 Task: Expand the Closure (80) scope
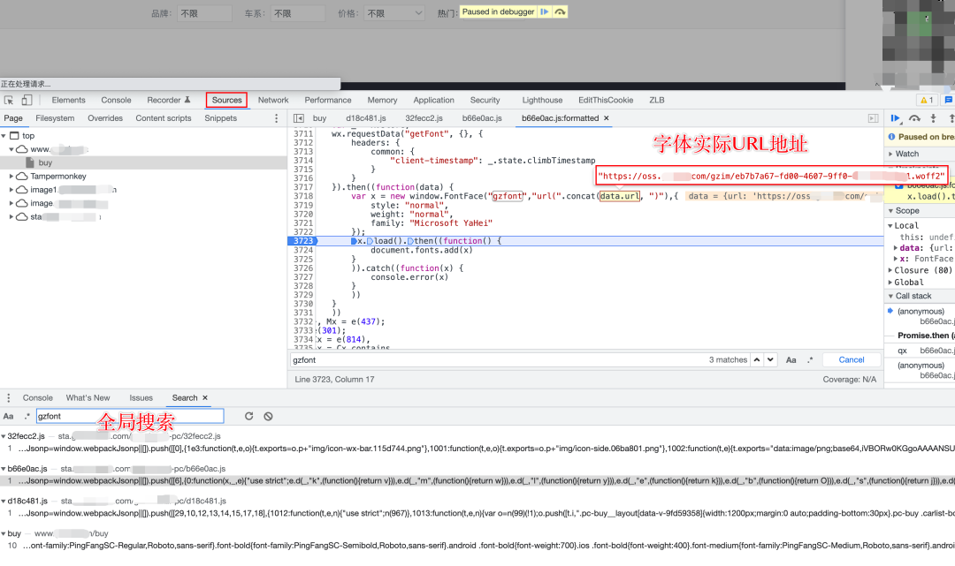(890, 270)
